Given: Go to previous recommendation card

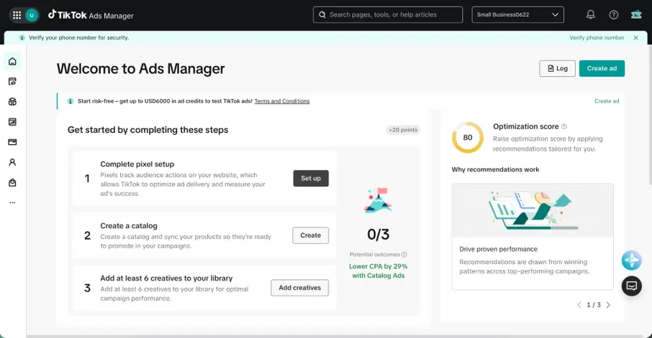Looking at the screenshot, I should click(x=579, y=305).
